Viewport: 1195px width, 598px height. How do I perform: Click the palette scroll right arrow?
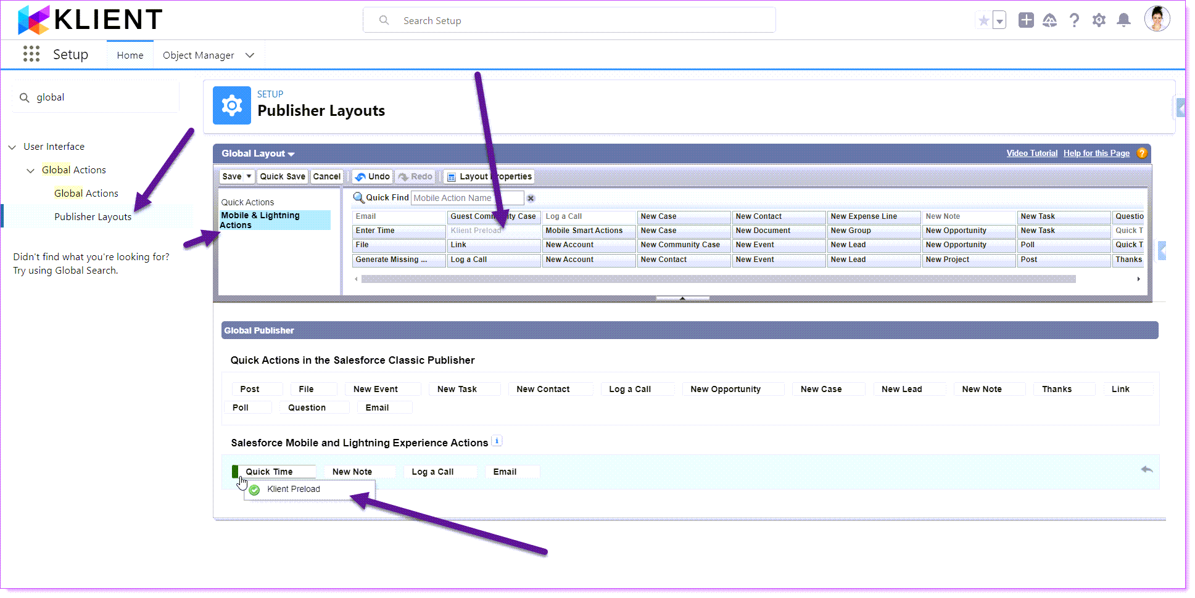click(x=1138, y=279)
